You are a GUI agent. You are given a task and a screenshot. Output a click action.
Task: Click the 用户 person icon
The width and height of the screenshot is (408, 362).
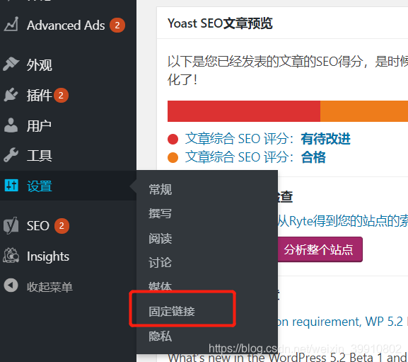click(x=11, y=125)
